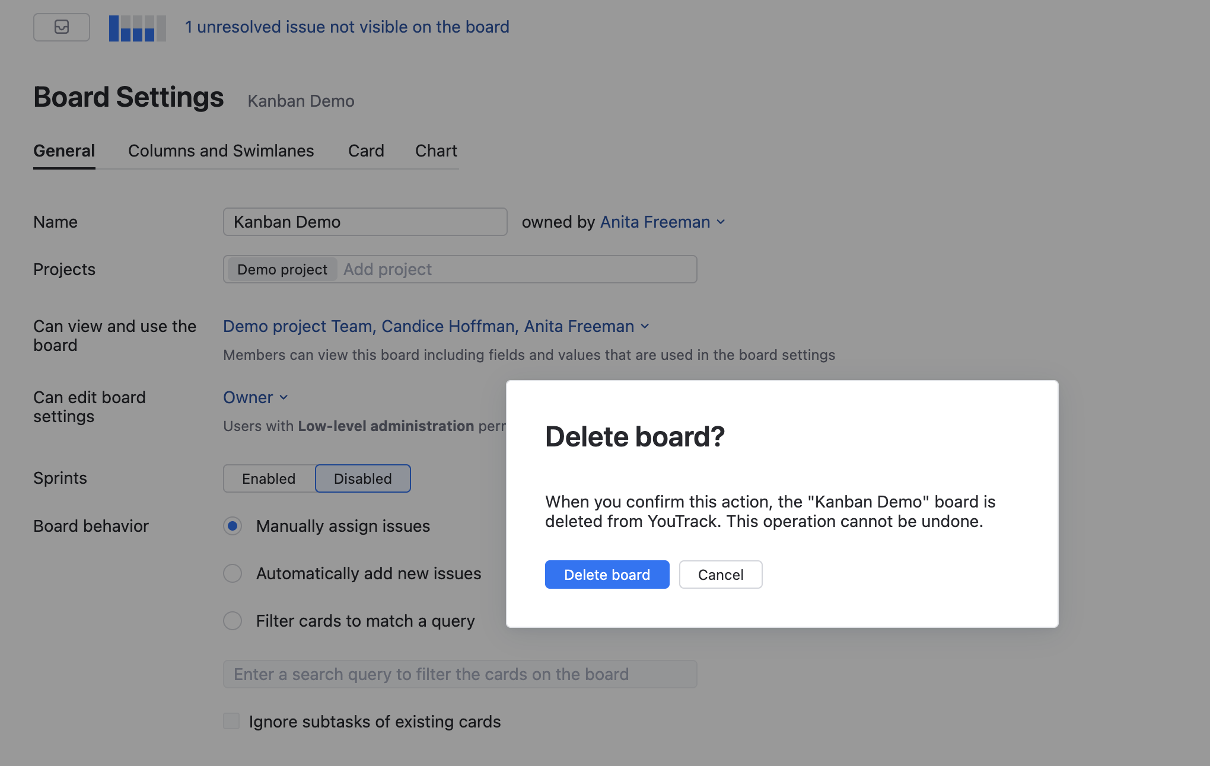Switch to Columns and Swimlanes tab
The image size is (1210, 766).
(x=221, y=151)
